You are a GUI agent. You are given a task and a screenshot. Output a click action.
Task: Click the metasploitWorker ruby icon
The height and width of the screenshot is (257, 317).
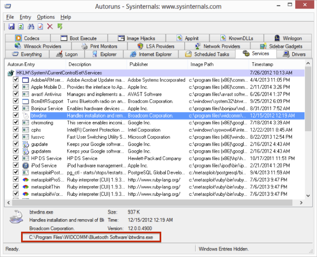tap(25, 194)
